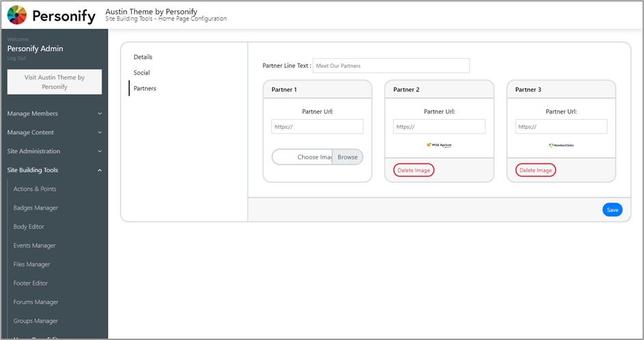Open the Social tab

(142, 73)
